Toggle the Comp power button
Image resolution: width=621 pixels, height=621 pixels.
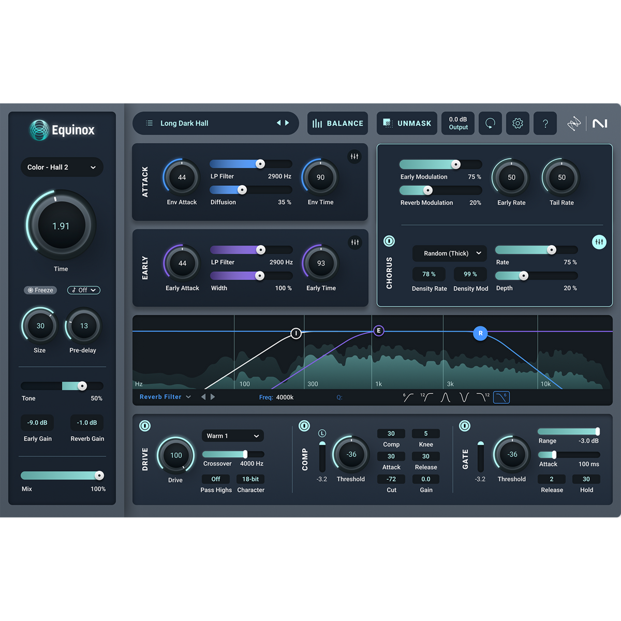304,426
